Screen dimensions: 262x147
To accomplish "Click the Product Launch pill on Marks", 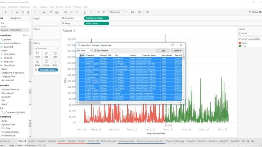I will (48, 70).
